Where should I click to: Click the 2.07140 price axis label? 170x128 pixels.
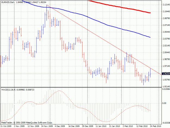tap(166, 25)
